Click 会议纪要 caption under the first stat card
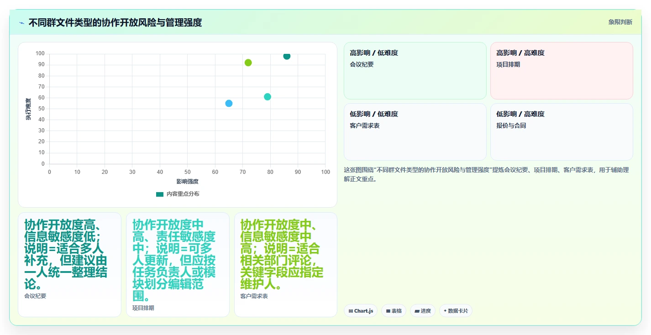 (35, 296)
